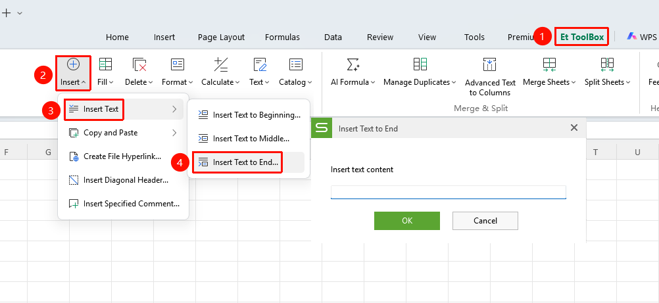Open the Calculate tool
This screenshot has width=659, height=303.
[220, 72]
